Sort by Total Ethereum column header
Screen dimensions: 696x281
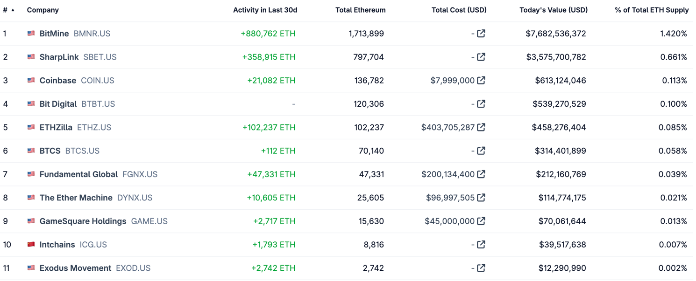coord(360,10)
